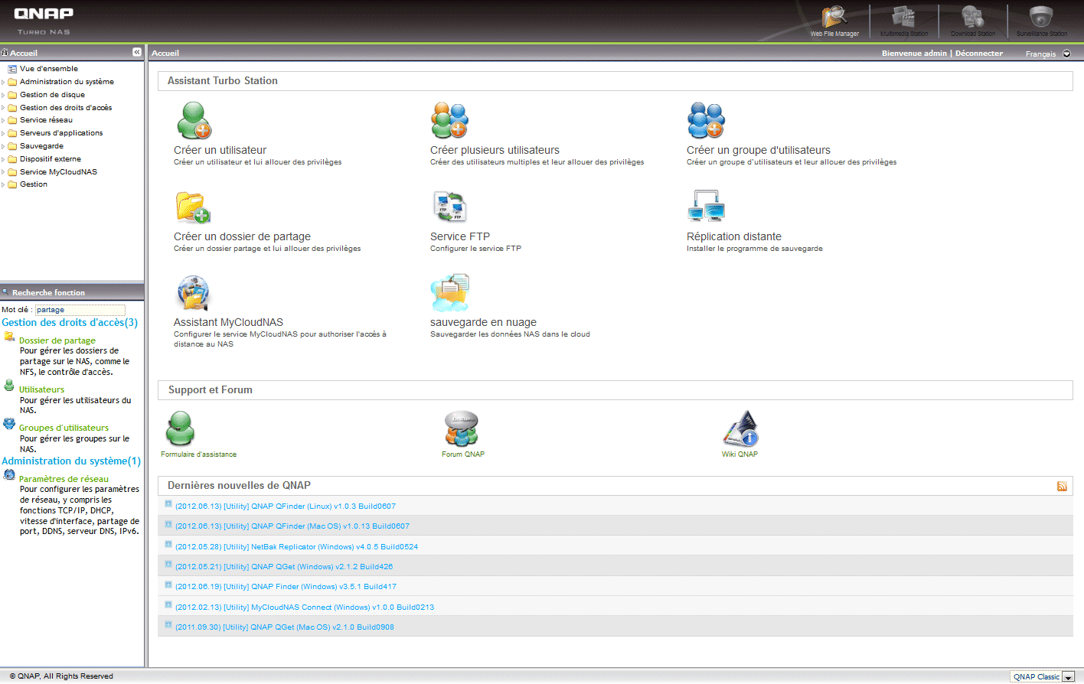Expand Administration du système folder
1084x684 pixels.
3,82
